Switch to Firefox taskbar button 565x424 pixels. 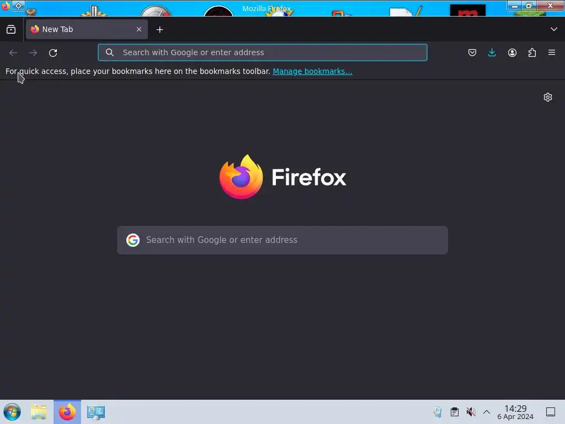pos(67,412)
